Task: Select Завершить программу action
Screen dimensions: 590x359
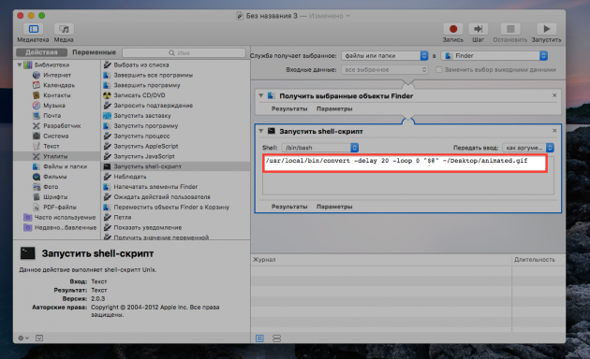Action: (147, 85)
